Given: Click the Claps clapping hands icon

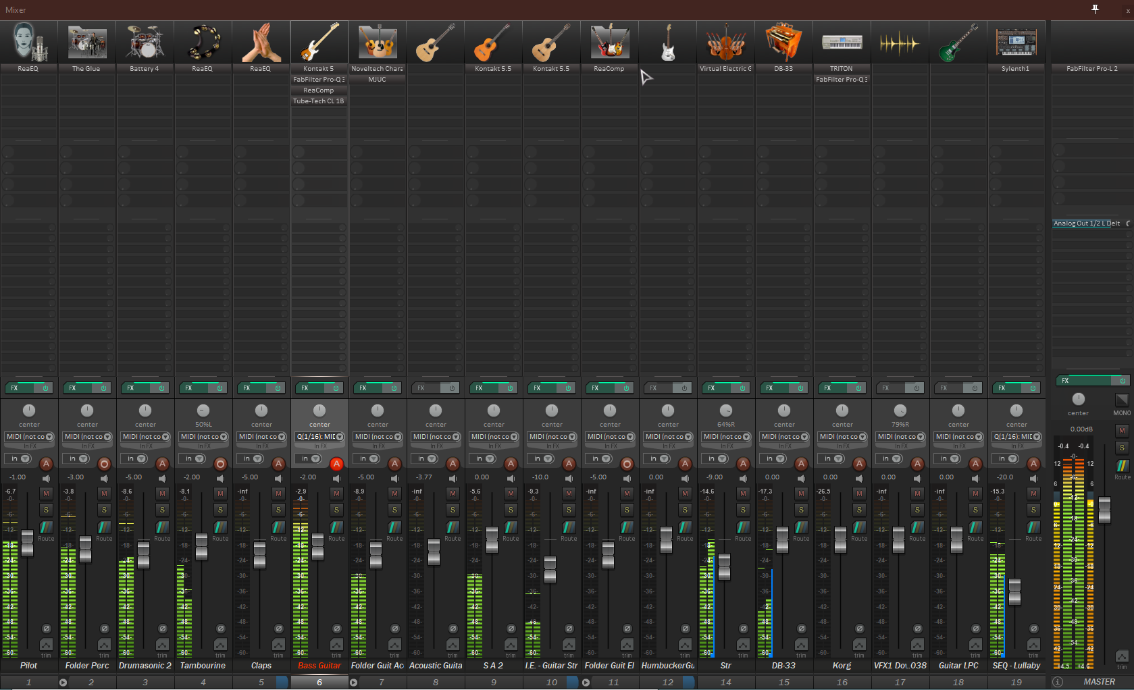Looking at the screenshot, I should pos(261,43).
